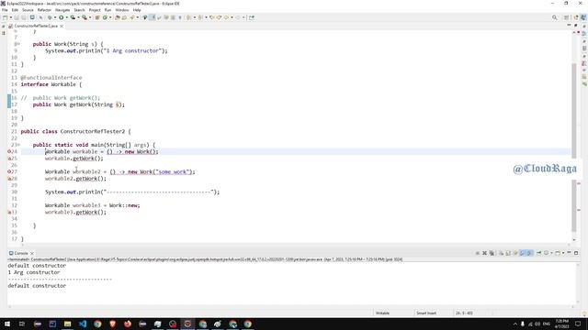This screenshot has height=330, width=588.
Task: Open Firefox from the taskbar
Action: (x=128, y=324)
